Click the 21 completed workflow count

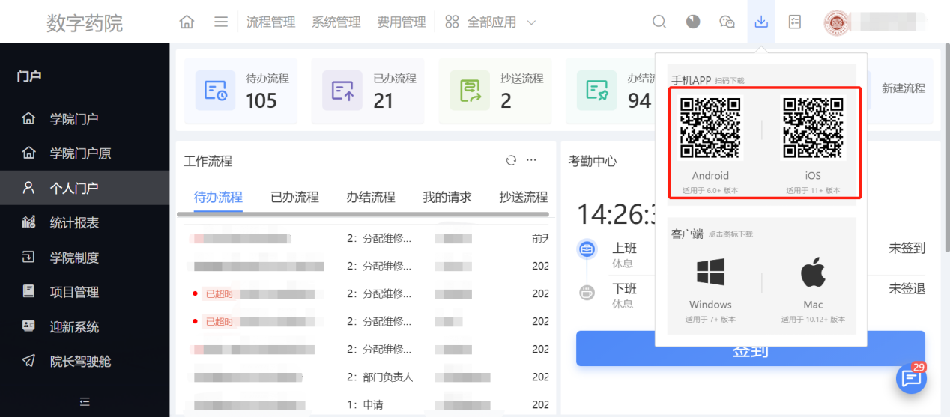coord(383,100)
